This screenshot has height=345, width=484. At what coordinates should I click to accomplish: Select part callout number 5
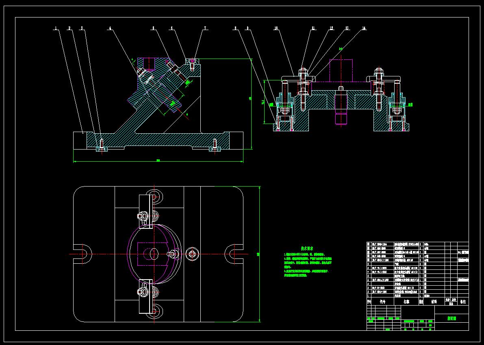pos(154,28)
